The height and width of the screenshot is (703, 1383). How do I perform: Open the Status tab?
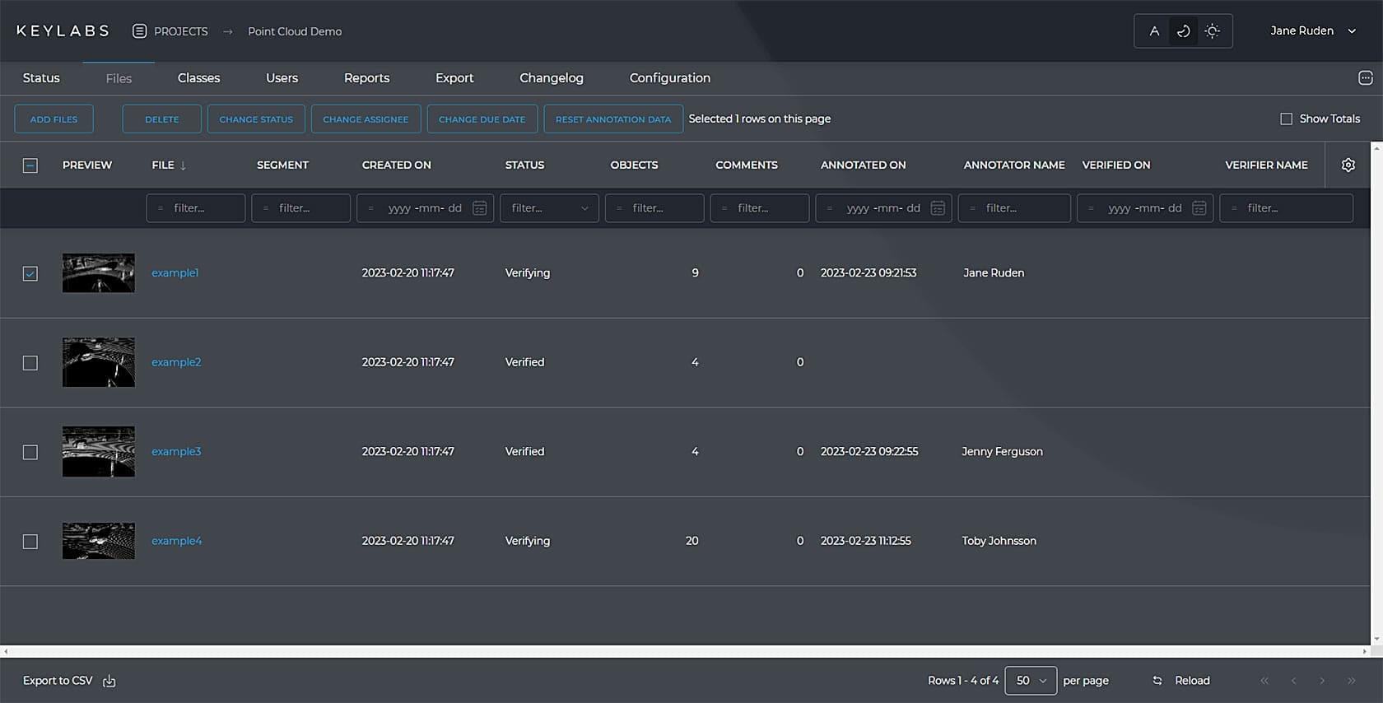[x=41, y=78]
